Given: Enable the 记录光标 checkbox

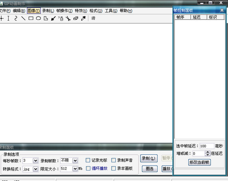Looking at the screenshot, I should click(88, 160).
